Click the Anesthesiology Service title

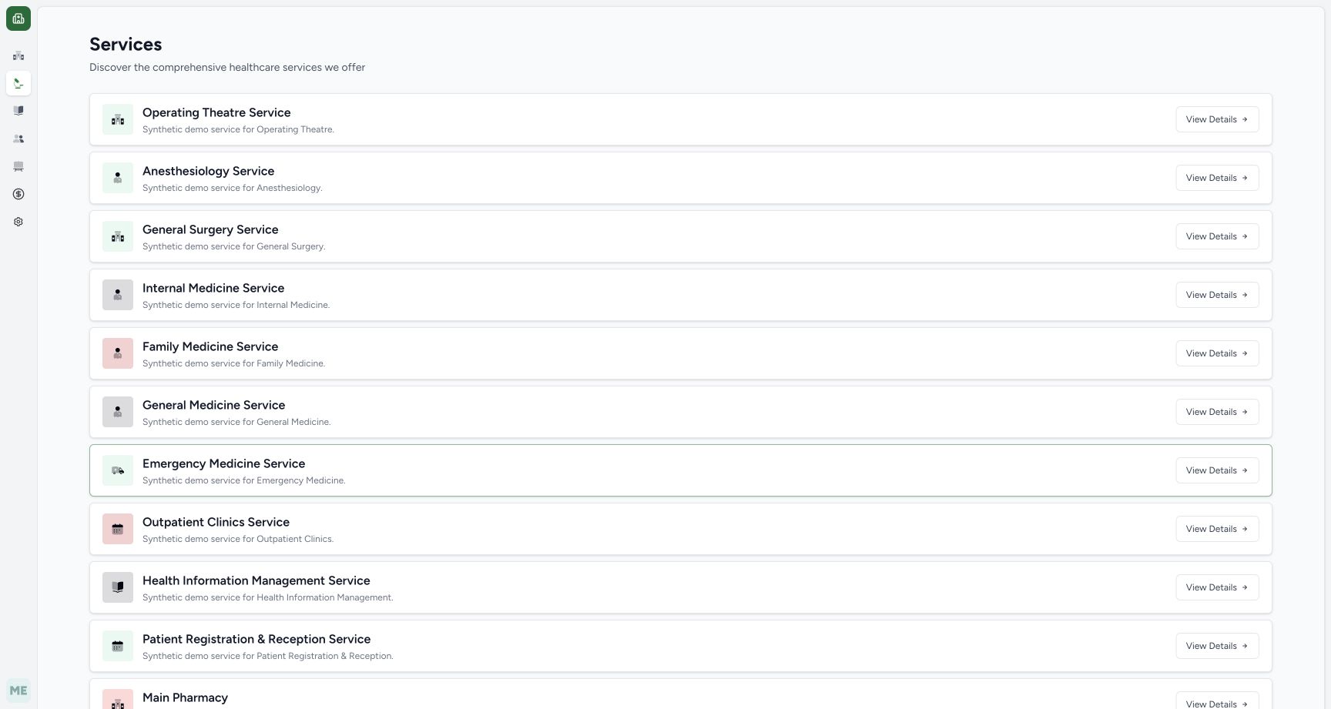[x=208, y=171]
